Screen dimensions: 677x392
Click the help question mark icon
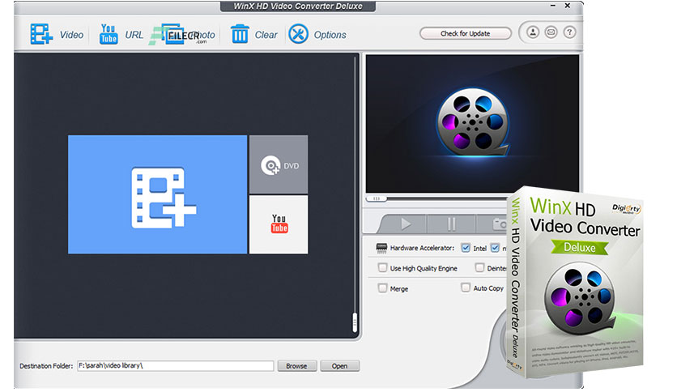[569, 32]
